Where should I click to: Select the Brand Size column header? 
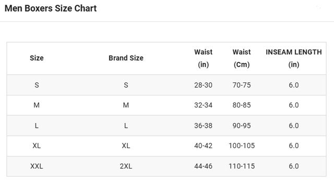coord(126,58)
